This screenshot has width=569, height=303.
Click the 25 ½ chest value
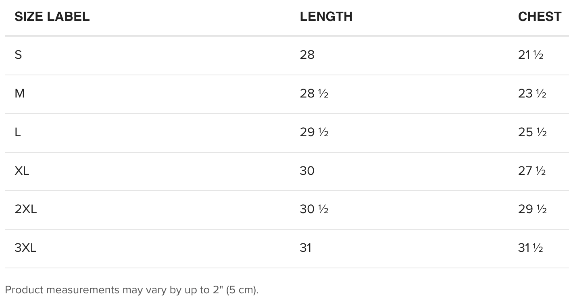coord(532,132)
